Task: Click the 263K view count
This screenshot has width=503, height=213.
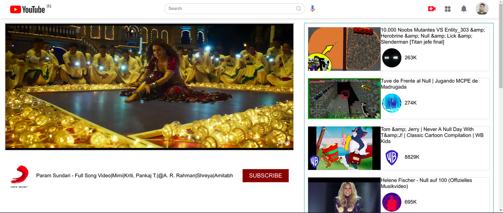Action: (x=411, y=58)
